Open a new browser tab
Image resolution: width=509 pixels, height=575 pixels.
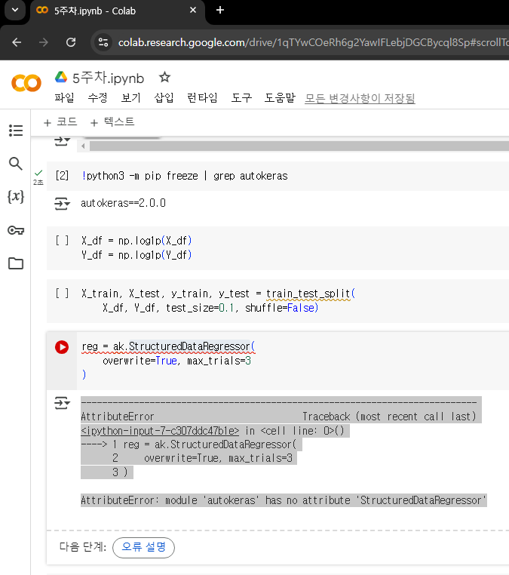[x=220, y=11]
